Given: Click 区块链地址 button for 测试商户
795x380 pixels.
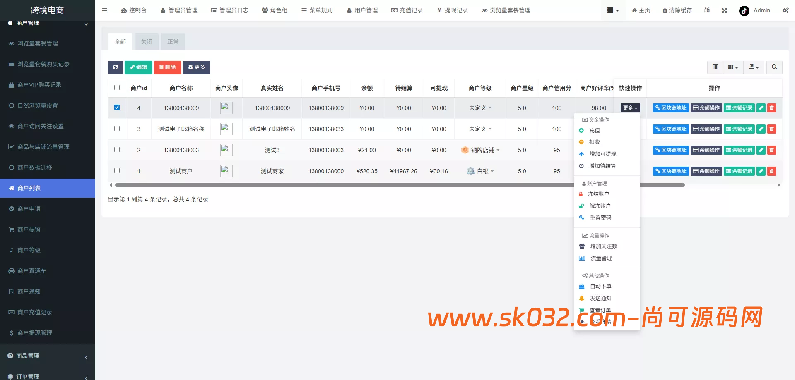Looking at the screenshot, I should click(670, 171).
